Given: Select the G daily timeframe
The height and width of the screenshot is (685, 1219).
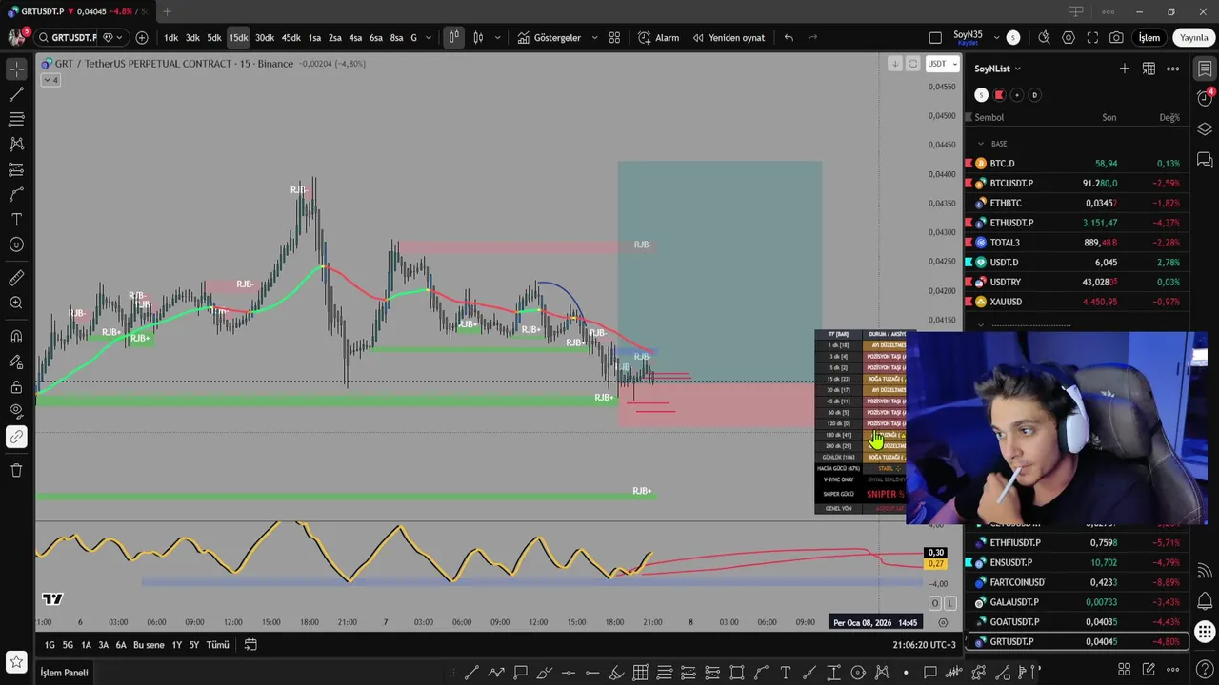Looking at the screenshot, I should point(413,38).
